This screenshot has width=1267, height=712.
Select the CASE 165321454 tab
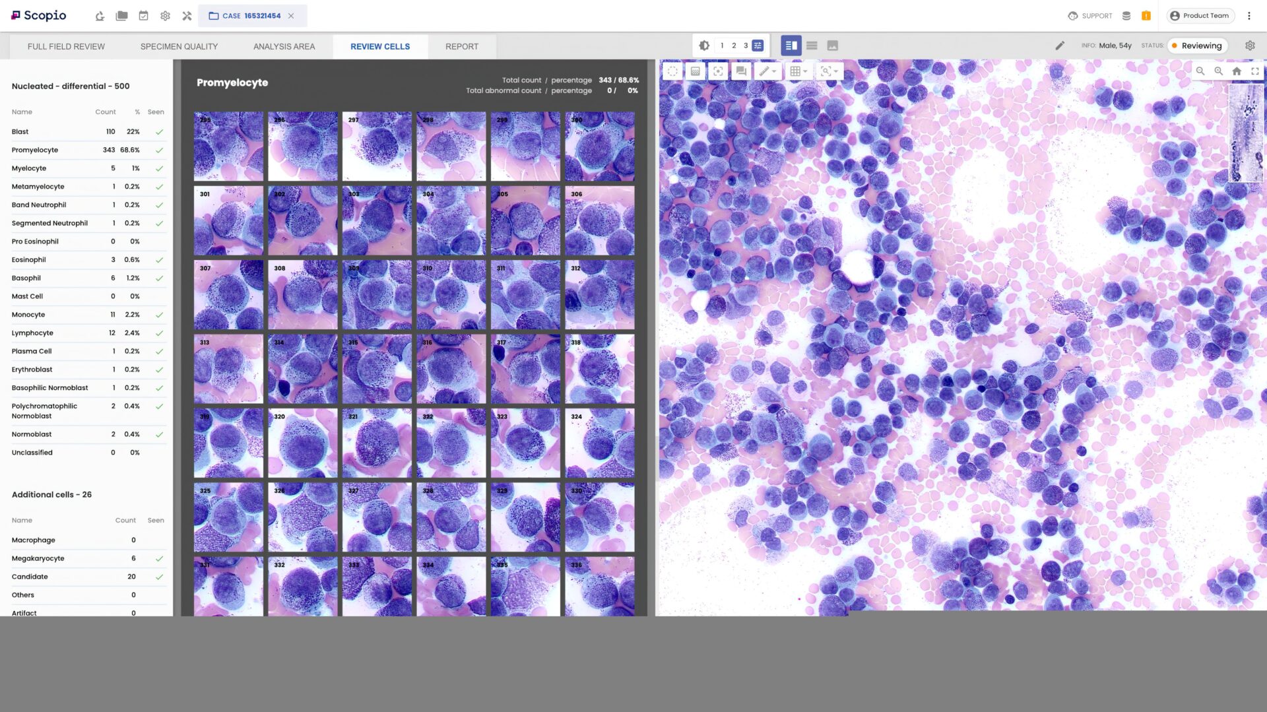(252, 16)
